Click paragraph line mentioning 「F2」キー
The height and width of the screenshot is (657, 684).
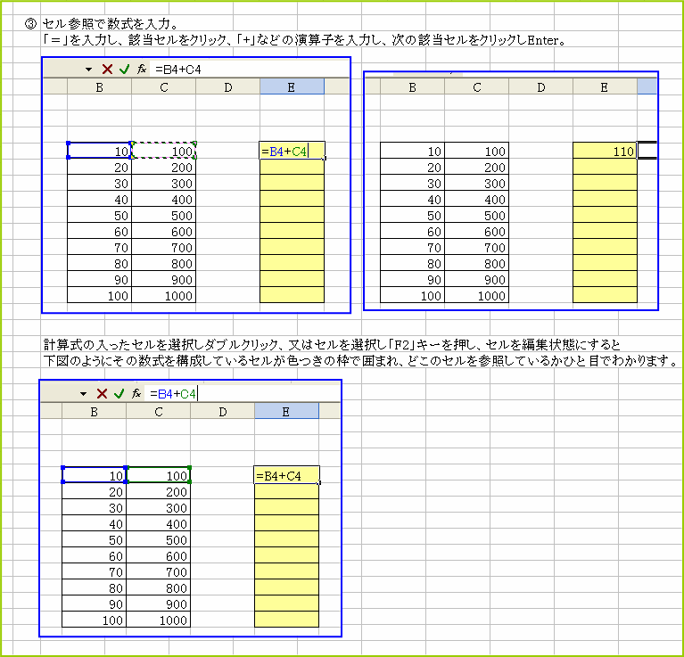point(332,344)
